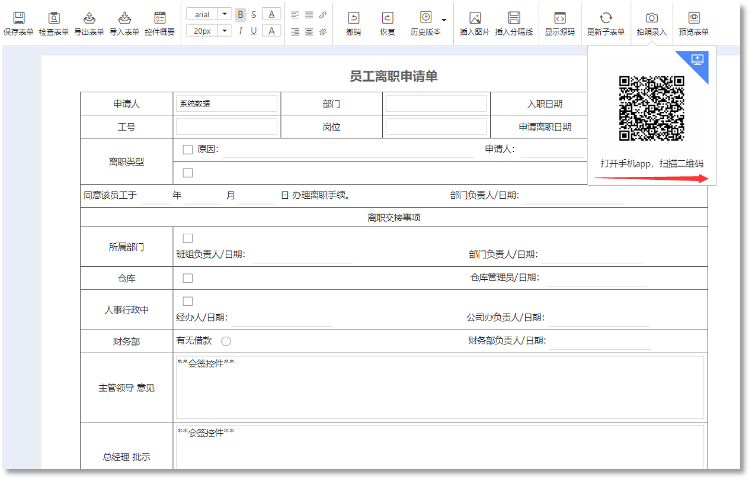This screenshot has height=481, width=752.
Task: Justify text alignment
Action: (x=309, y=15)
